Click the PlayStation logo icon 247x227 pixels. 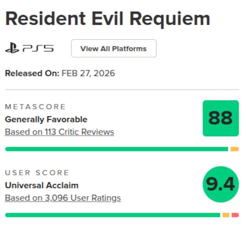point(12,49)
